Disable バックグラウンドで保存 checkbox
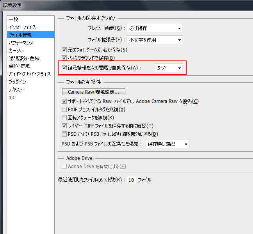253x234 pixels. [65, 58]
